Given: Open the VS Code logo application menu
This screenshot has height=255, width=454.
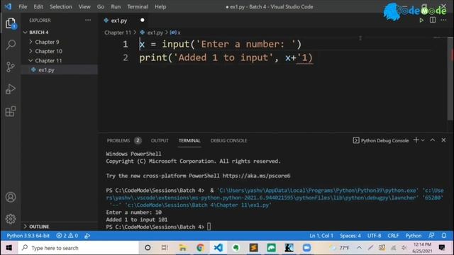Looking at the screenshot, I should point(8,6).
